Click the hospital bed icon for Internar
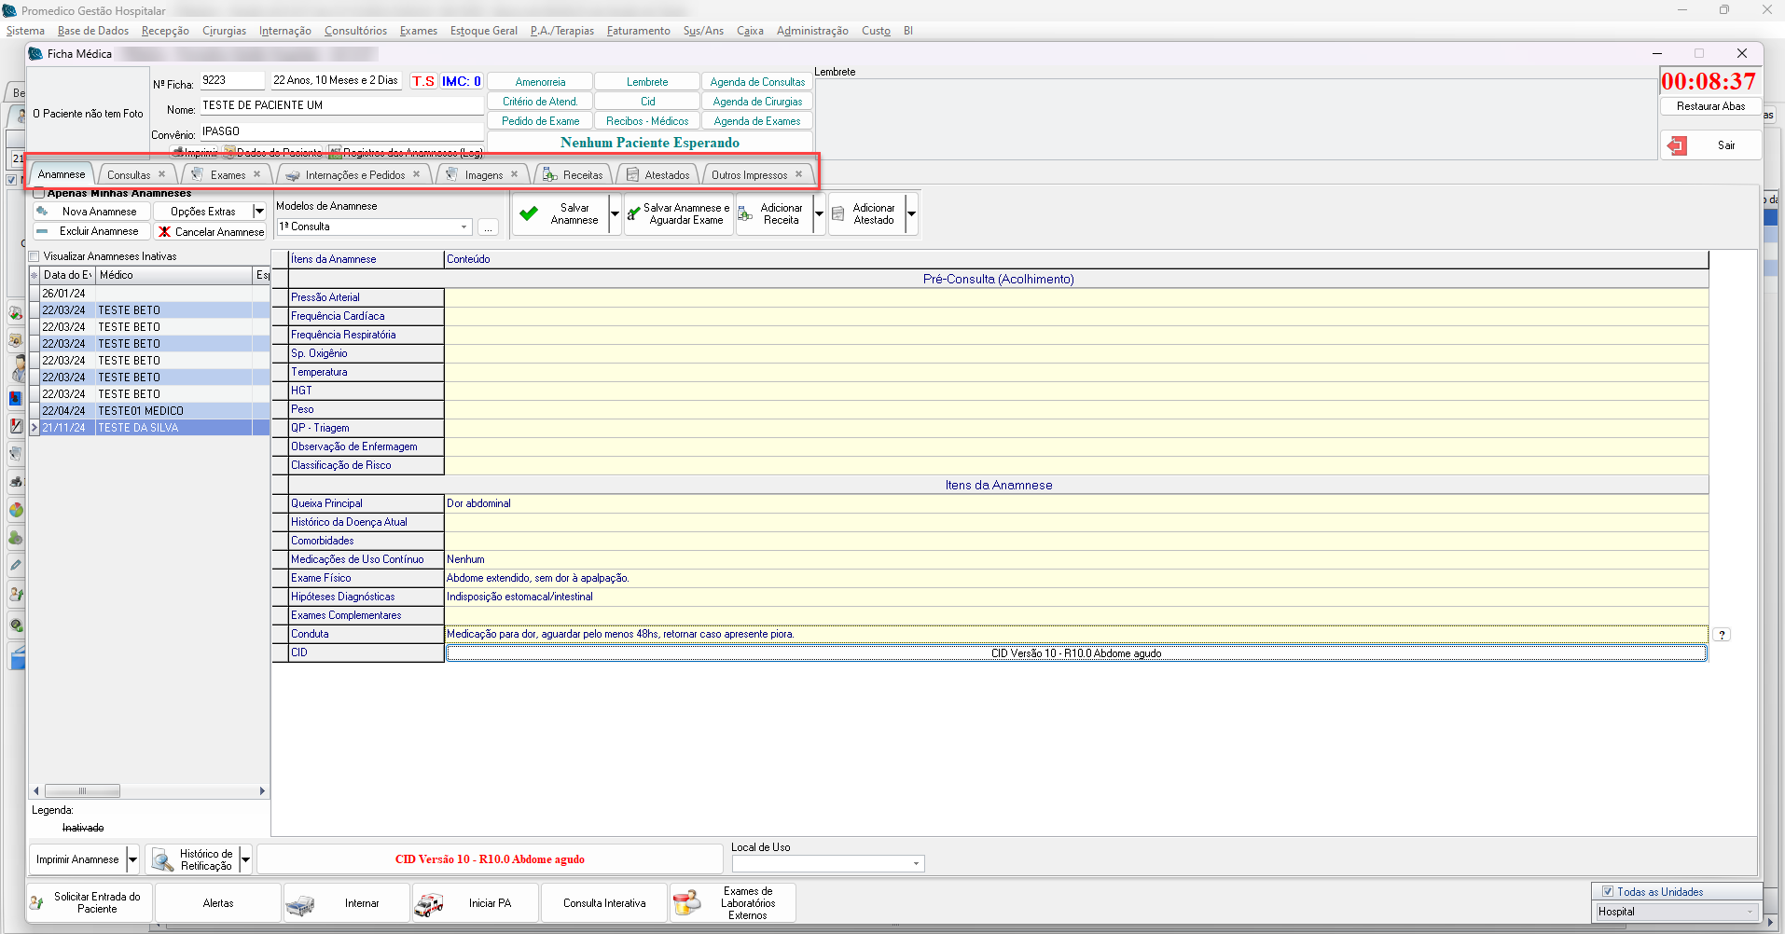Image resolution: width=1785 pixels, height=934 pixels. click(x=299, y=903)
